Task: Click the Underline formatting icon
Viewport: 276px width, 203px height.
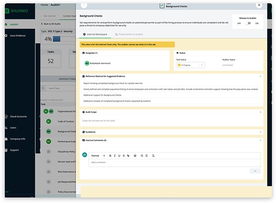Action: [119, 156]
